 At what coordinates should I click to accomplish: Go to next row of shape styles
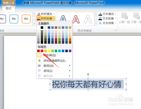34,19
